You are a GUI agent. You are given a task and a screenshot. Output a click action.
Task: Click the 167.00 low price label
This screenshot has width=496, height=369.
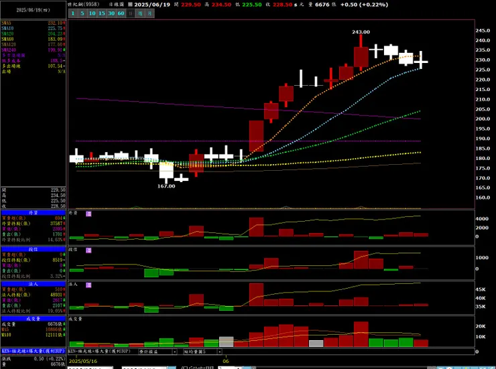pyautogui.click(x=166, y=186)
